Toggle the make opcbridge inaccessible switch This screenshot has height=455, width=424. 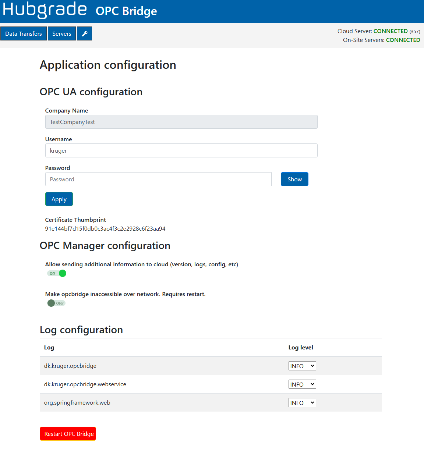coord(56,303)
